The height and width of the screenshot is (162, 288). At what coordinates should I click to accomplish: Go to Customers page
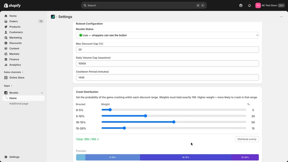click(x=16, y=32)
